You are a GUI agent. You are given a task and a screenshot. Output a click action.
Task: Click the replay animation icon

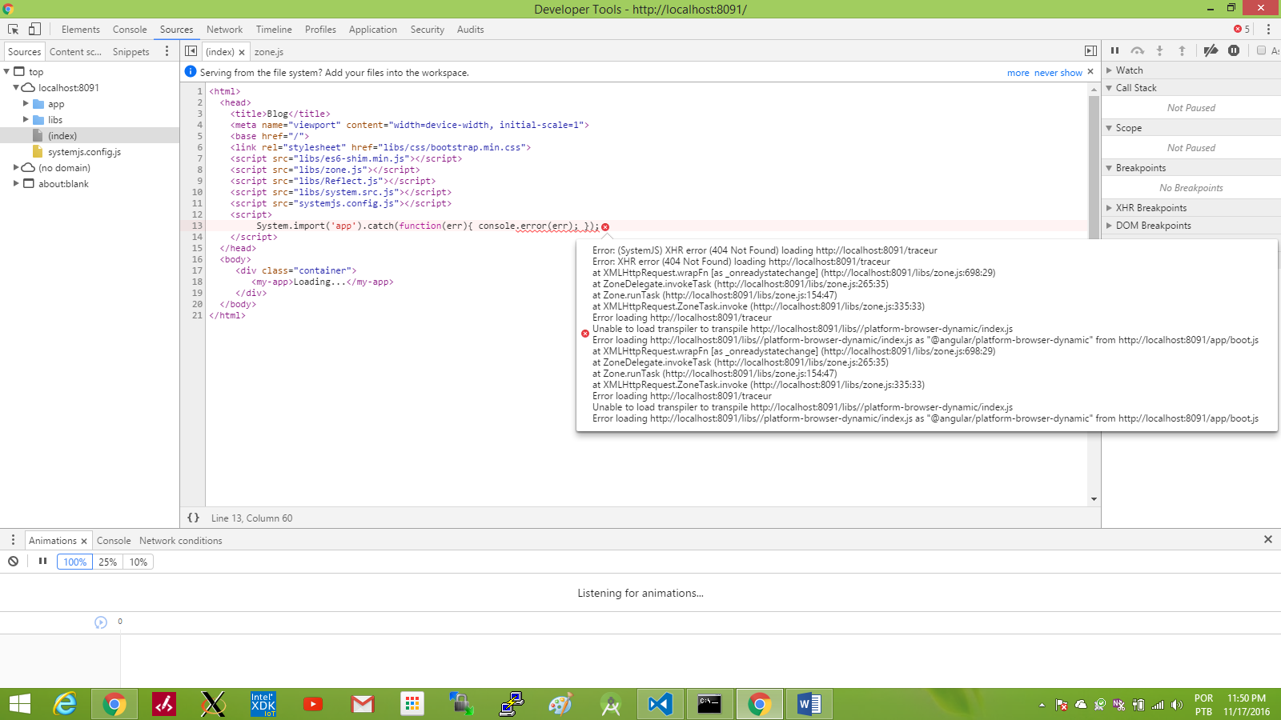pos(100,622)
